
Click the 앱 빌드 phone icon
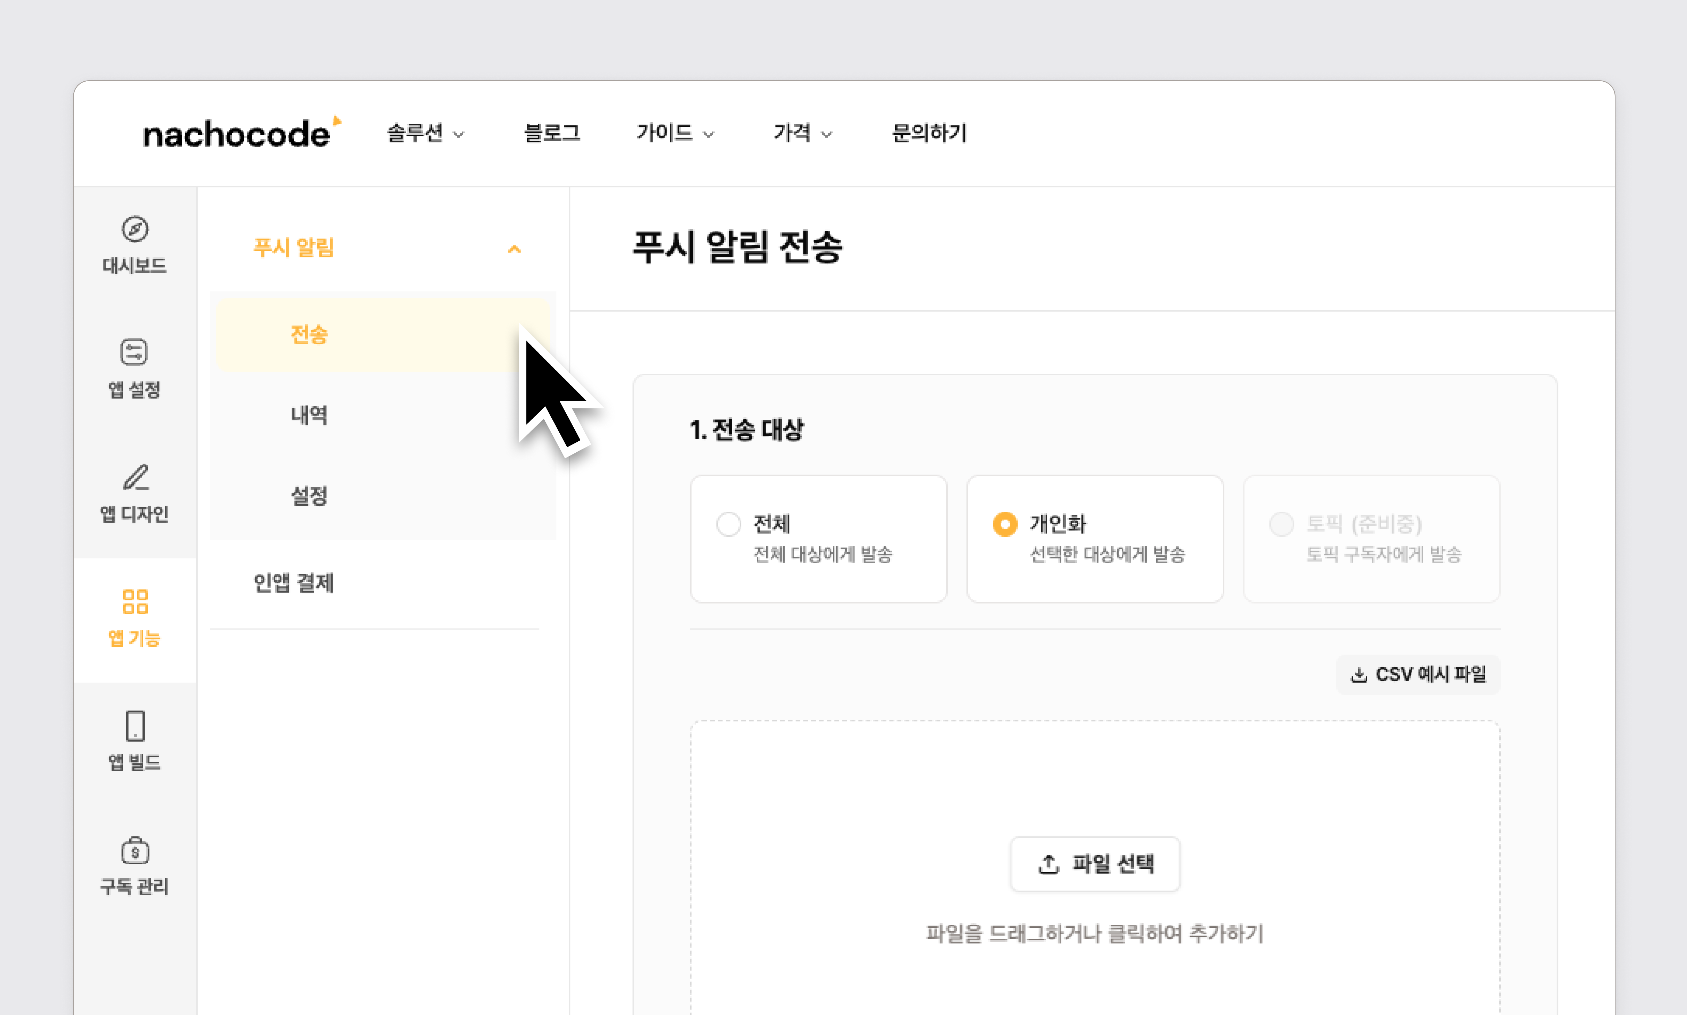point(135,726)
